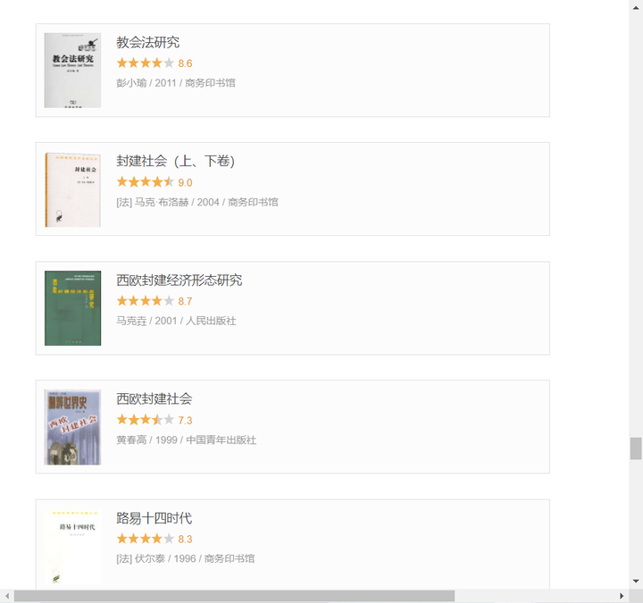Click the star rating of 西欧封建经济形态研究

(146, 301)
